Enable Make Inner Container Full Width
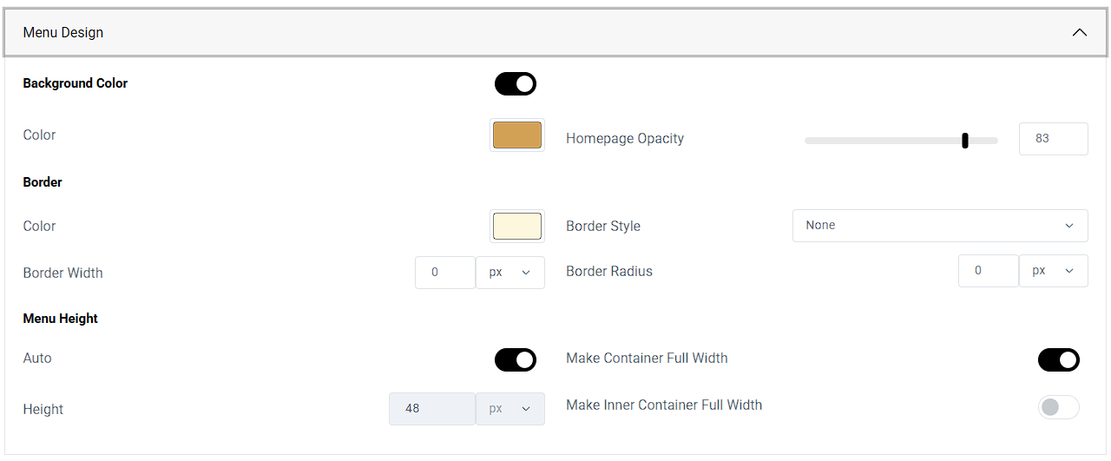Viewport: 1111px width, 461px height. (x=1058, y=407)
